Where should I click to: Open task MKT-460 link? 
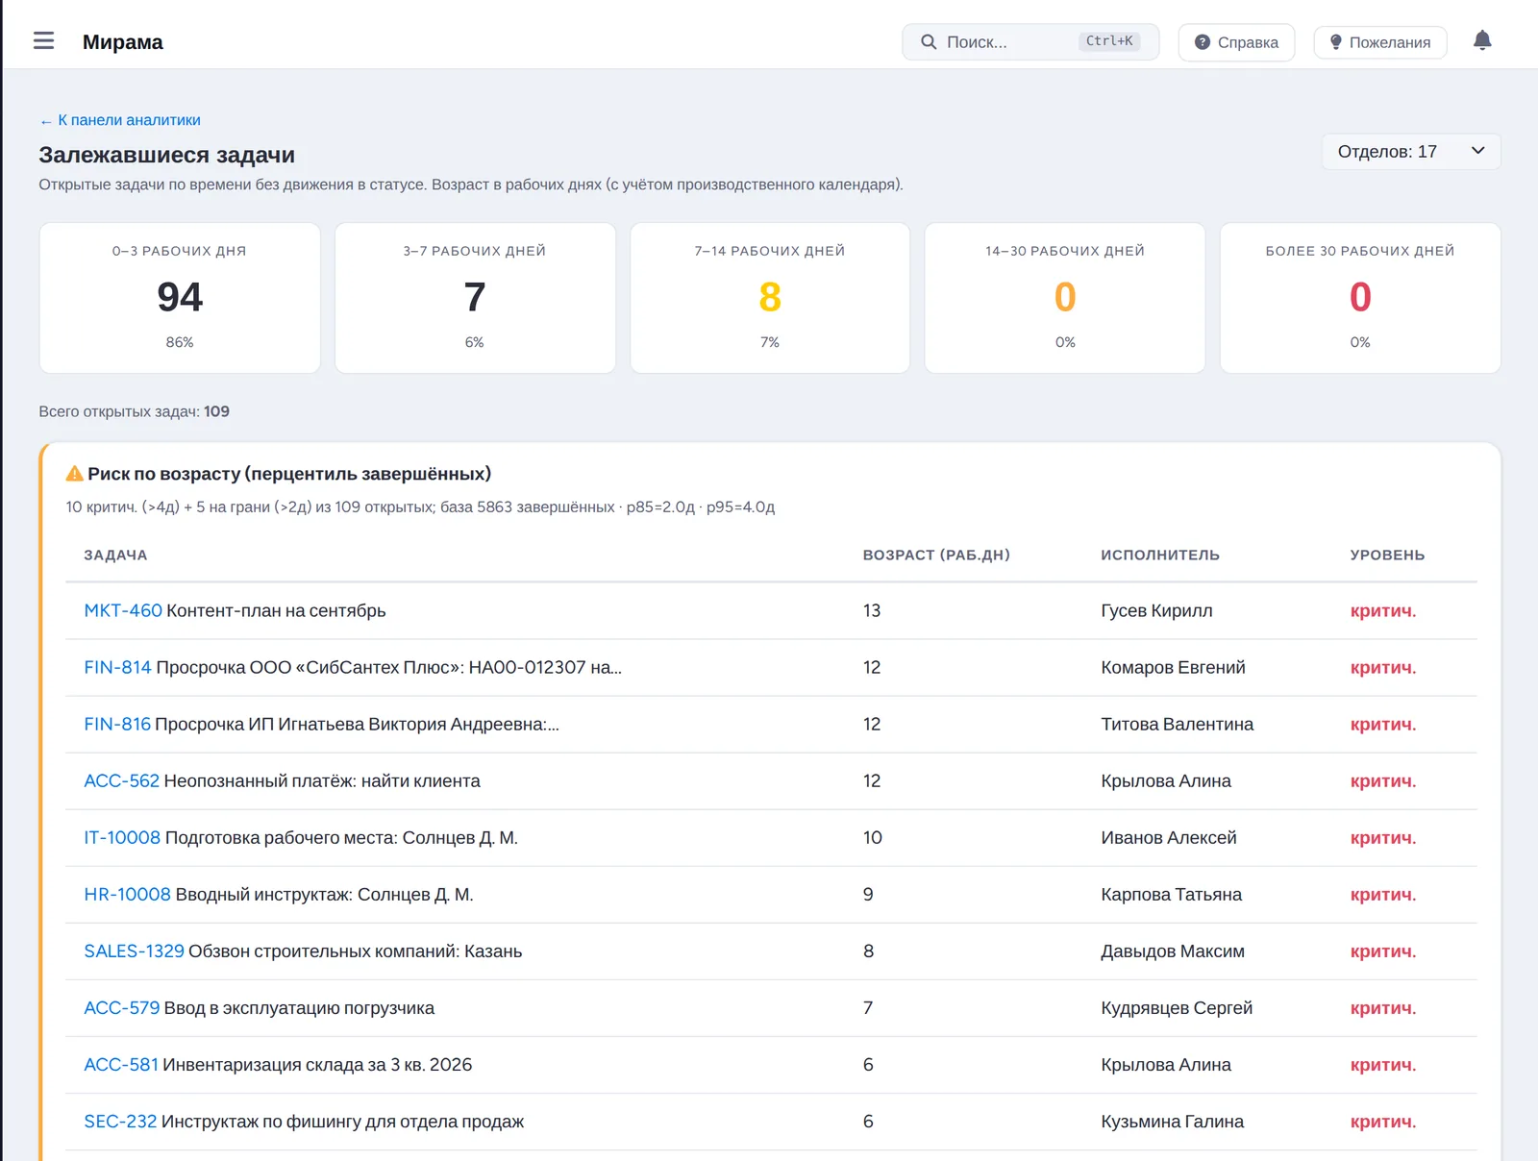pyautogui.click(x=123, y=610)
